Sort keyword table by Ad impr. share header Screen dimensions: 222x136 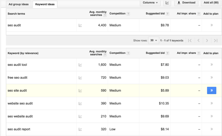point(186,53)
